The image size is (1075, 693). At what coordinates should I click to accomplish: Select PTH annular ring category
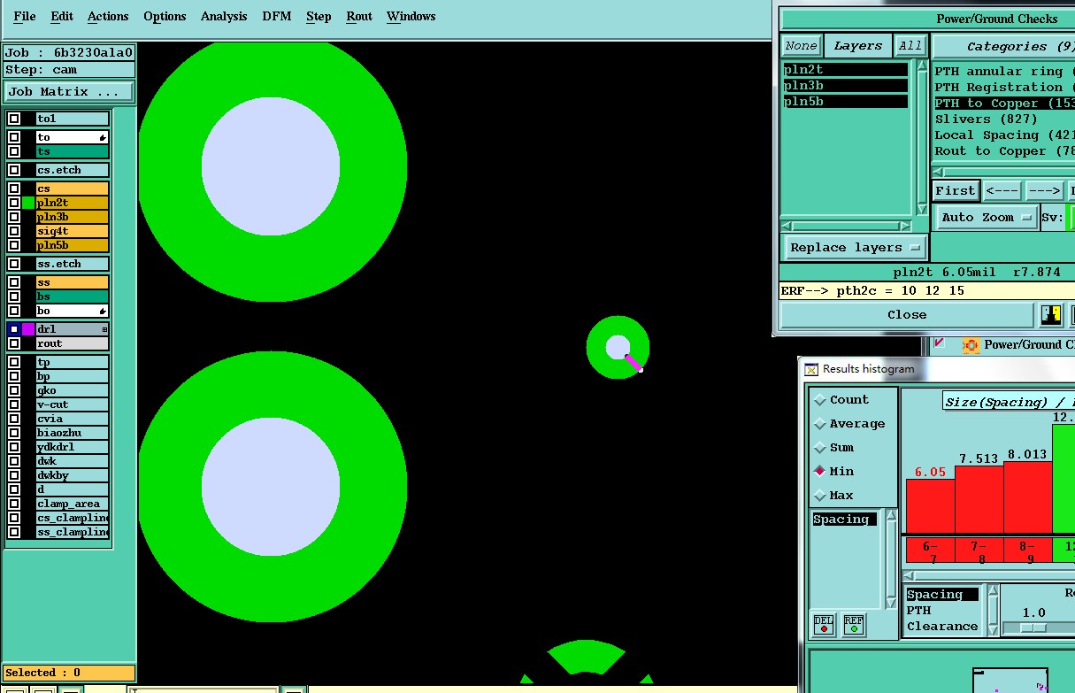pos(1004,71)
